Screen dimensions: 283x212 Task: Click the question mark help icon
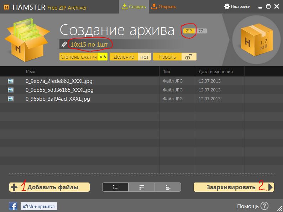(x=264, y=206)
